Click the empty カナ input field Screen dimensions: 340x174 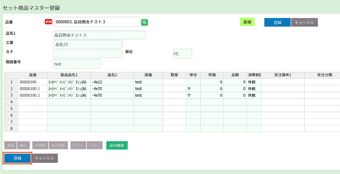coord(88,54)
